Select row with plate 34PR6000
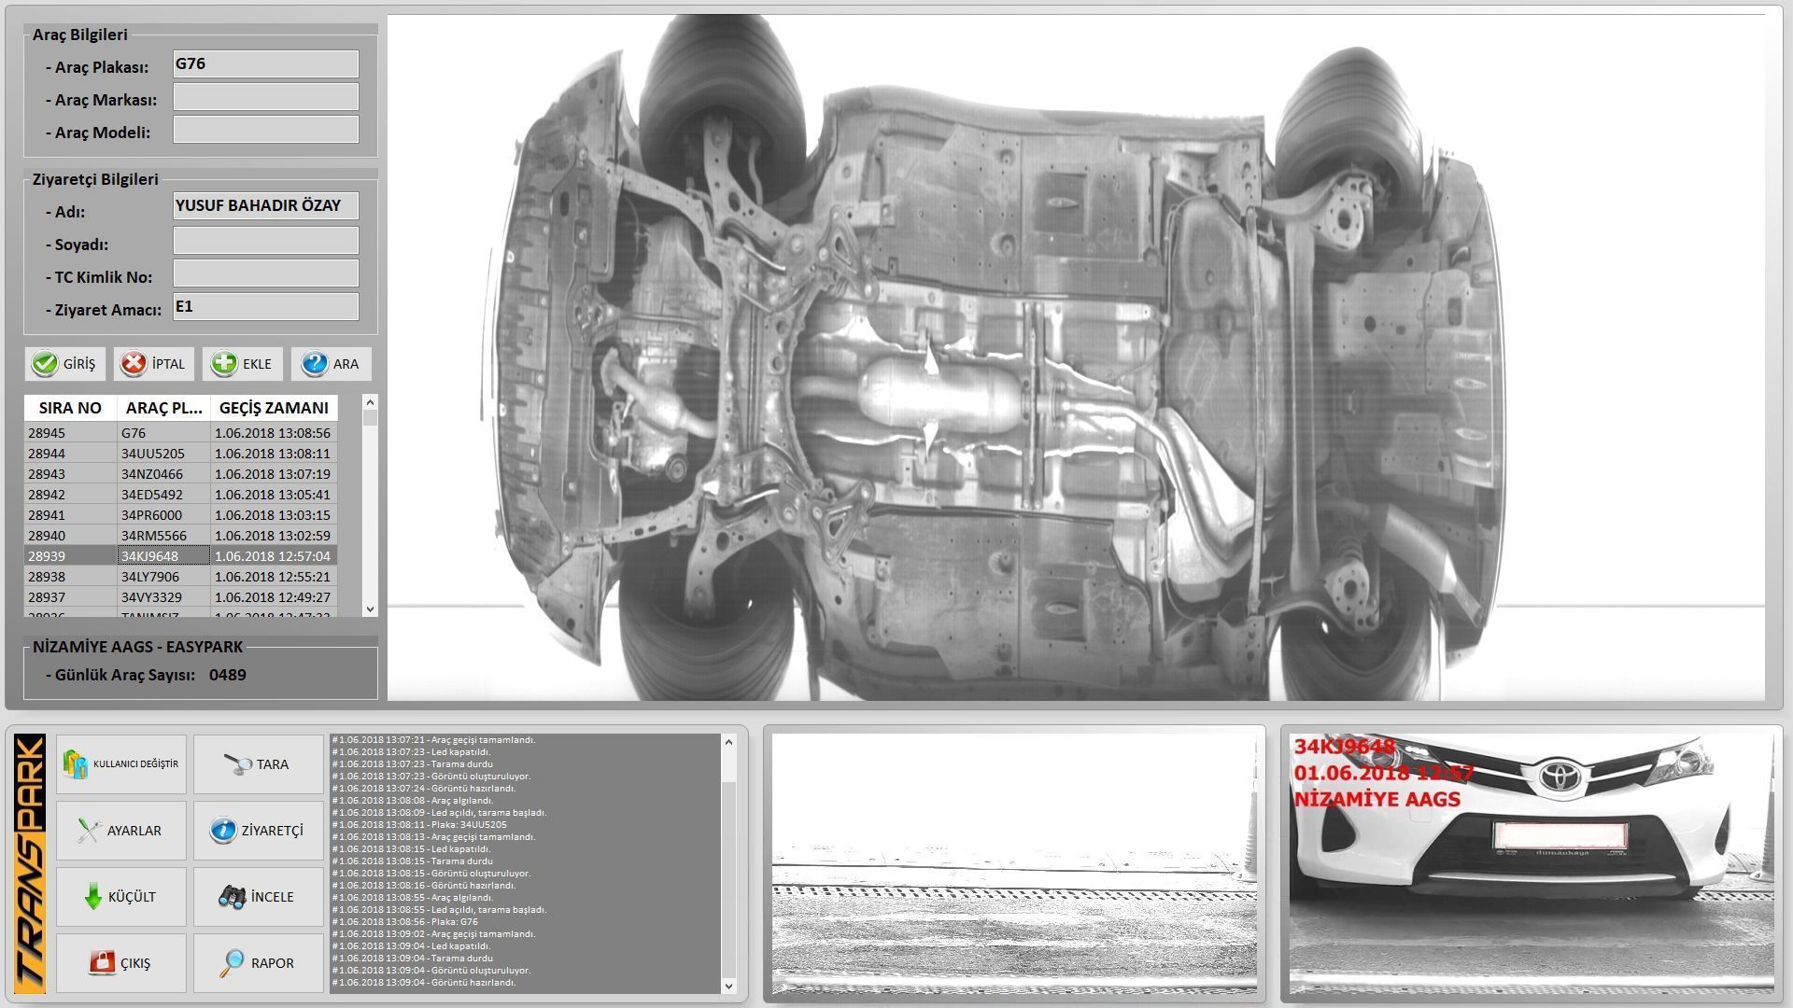Viewport: 1793px width, 1008px height. (180, 515)
